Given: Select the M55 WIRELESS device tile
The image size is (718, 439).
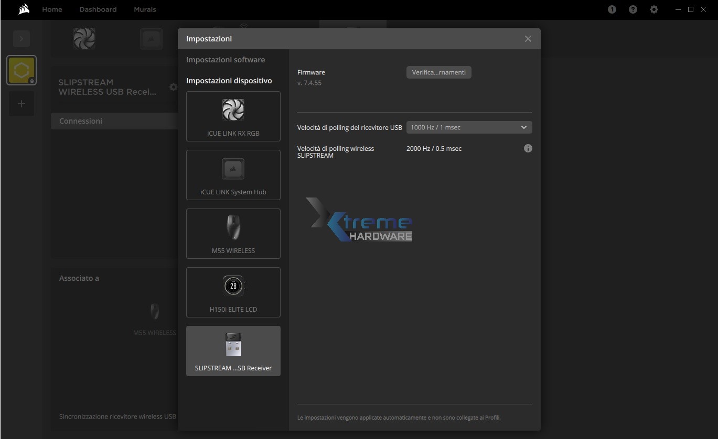Looking at the screenshot, I should pyautogui.click(x=233, y=234).
